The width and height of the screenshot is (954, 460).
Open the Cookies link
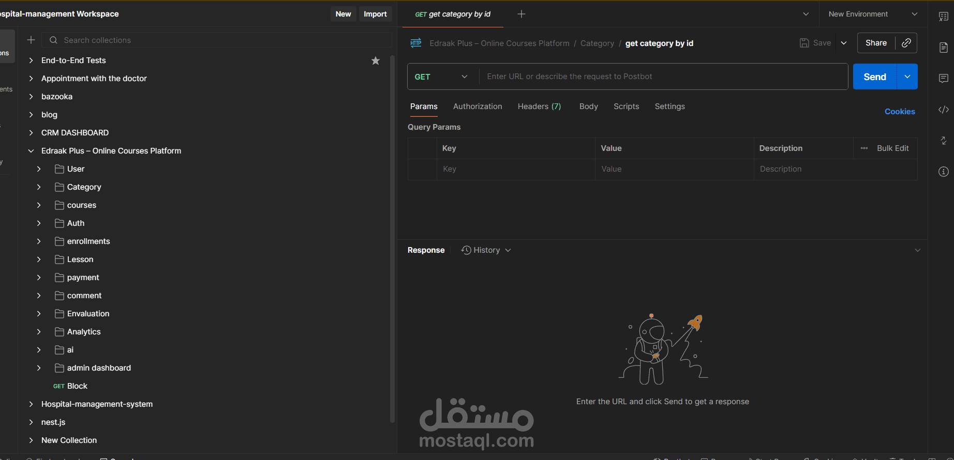pos(900,112)
